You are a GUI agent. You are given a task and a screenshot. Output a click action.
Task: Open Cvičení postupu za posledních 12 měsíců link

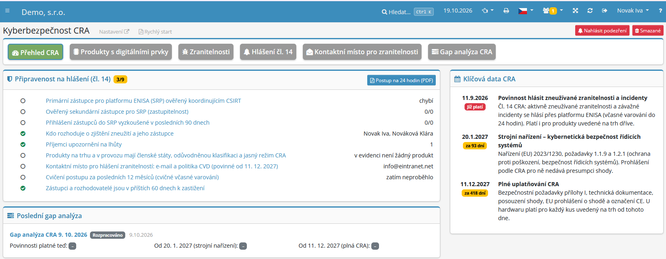(x=132, y=177)
